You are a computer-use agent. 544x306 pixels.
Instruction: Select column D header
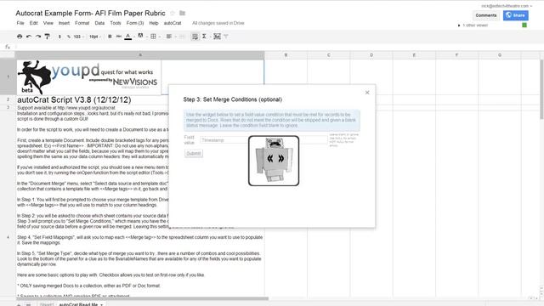click(371, 54)
